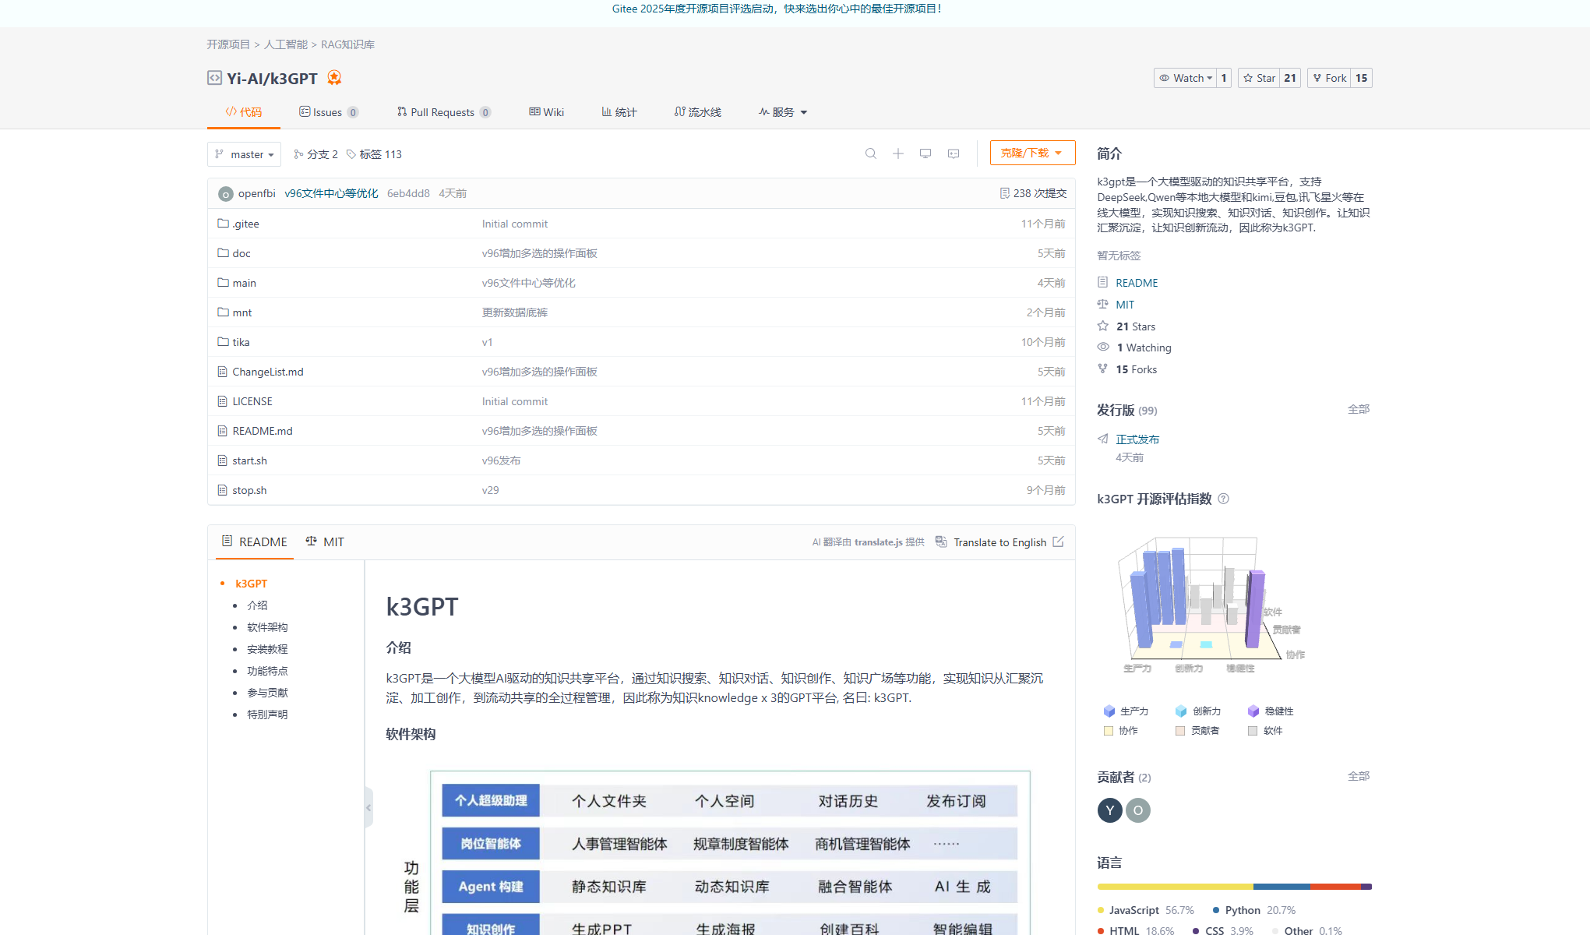This screenshot has height=935, width=1590.
Task: Open the master branch selector
Action: pos(244,153)
